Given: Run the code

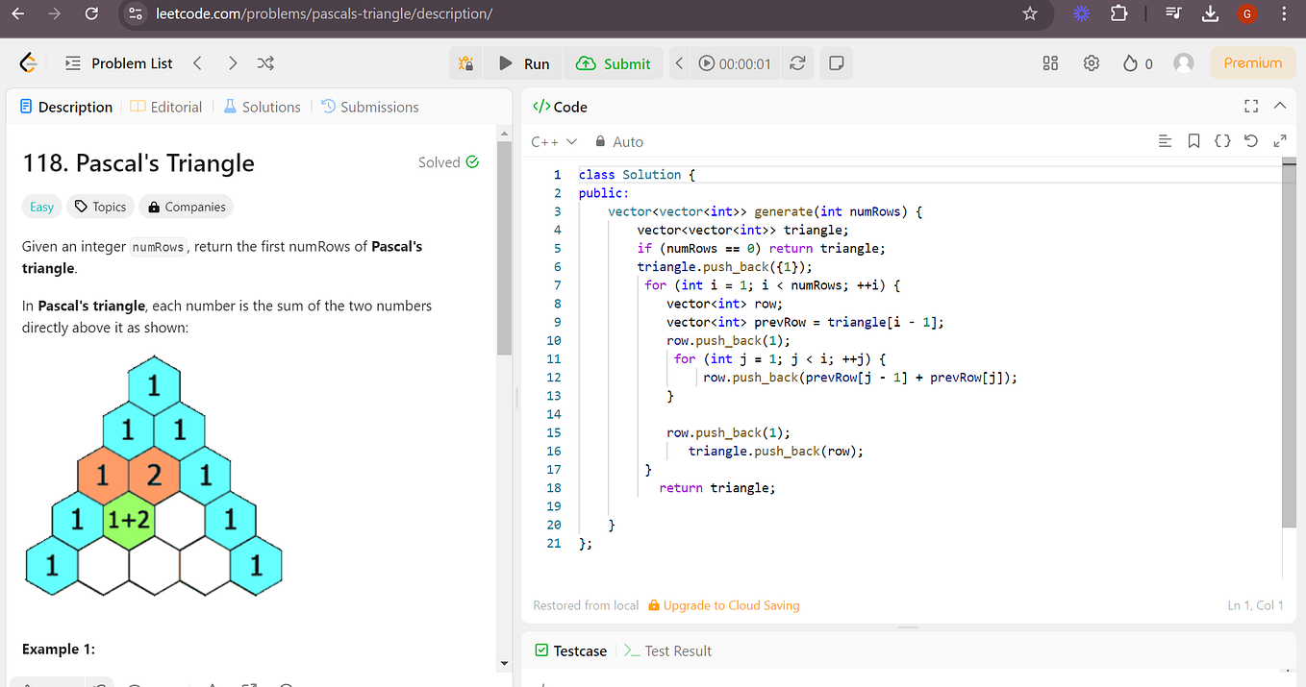Looking at the screenshot, I should [x=524, y=63].
